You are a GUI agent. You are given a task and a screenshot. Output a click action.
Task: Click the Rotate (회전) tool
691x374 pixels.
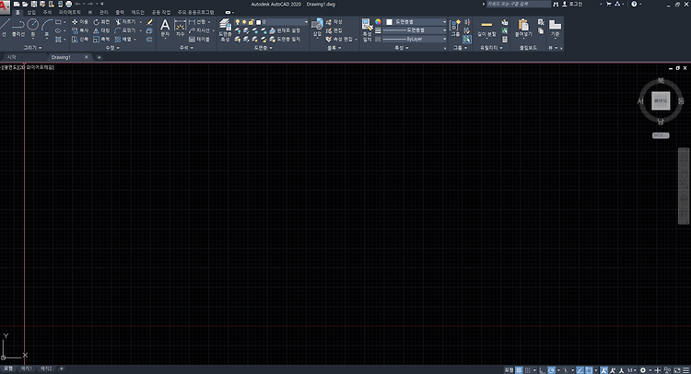(x=101, y=21)
